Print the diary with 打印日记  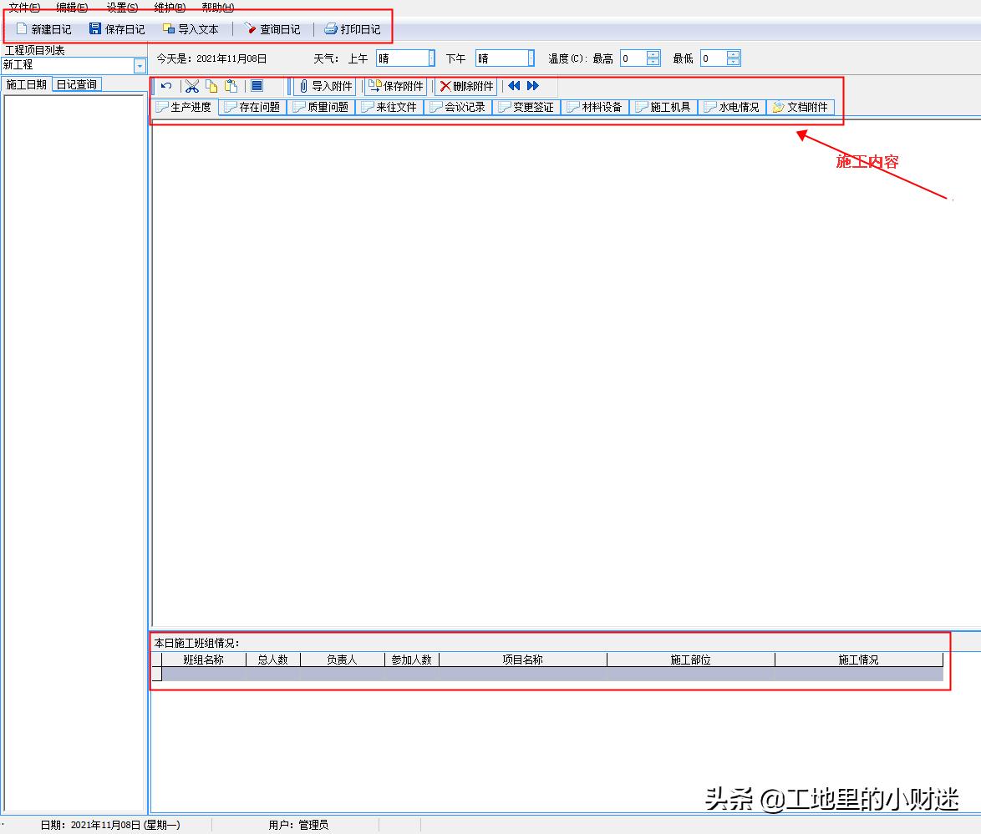tap(353, 29)
